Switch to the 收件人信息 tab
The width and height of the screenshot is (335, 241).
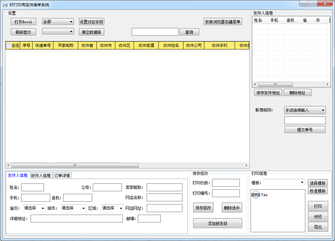point(41,176)
